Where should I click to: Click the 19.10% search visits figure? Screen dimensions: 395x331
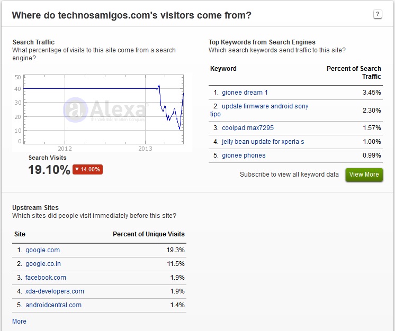tap(49, 170)
